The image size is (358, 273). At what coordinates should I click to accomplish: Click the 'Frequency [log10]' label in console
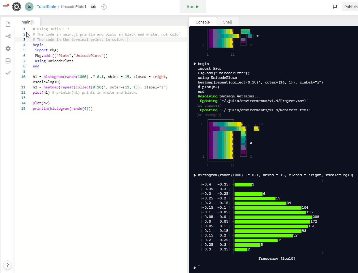coord(276,258)
